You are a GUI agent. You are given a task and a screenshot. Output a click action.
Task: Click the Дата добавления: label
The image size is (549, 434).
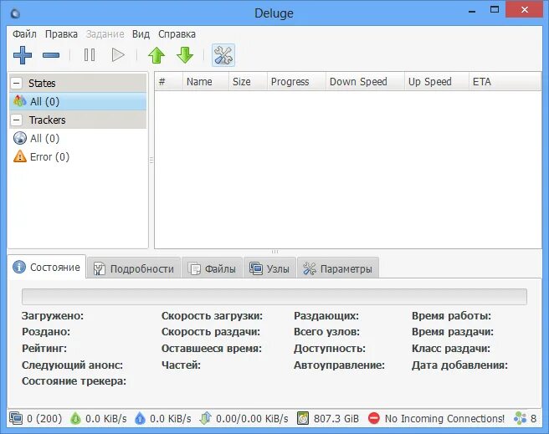[459, 365]
